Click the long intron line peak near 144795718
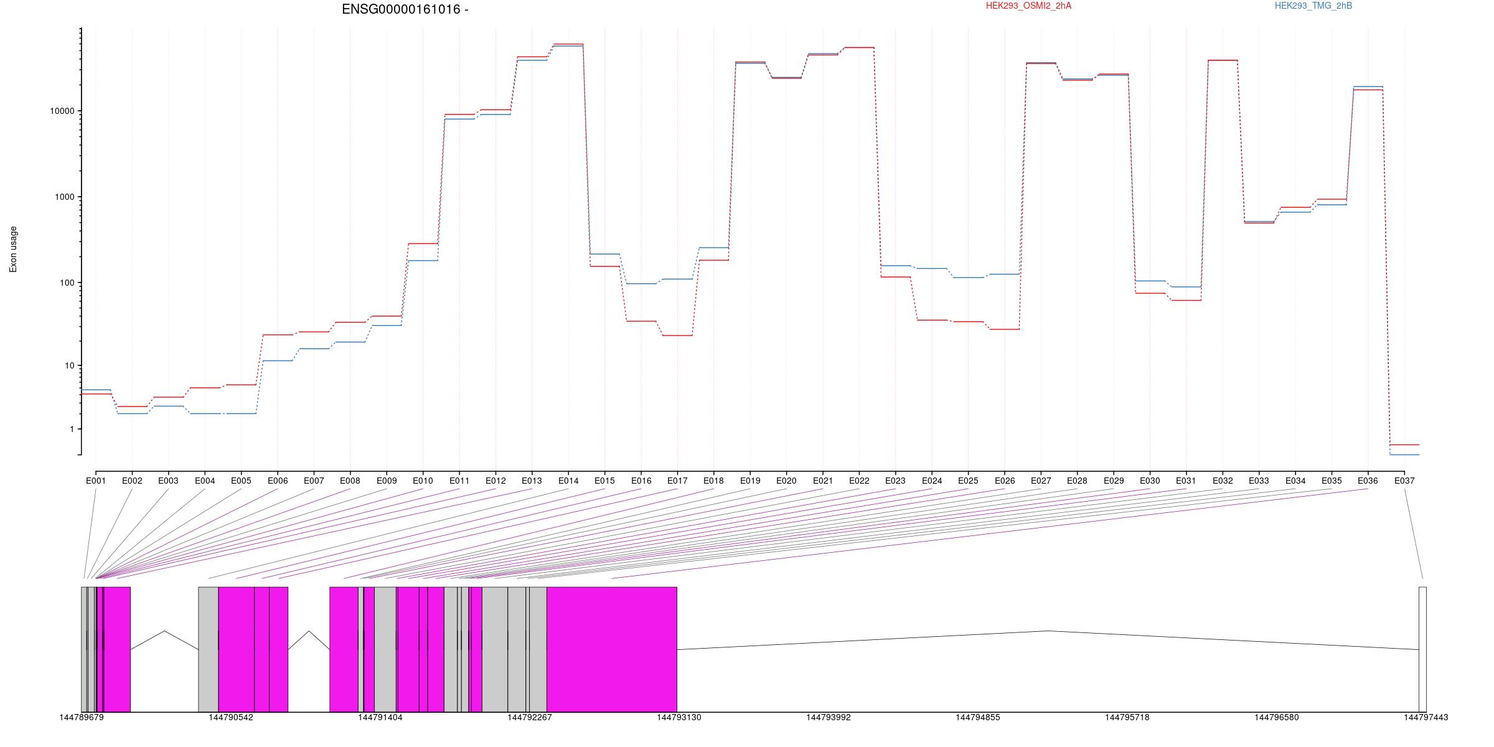This screenshot has height=747, width=1494. coord(1048,631)
